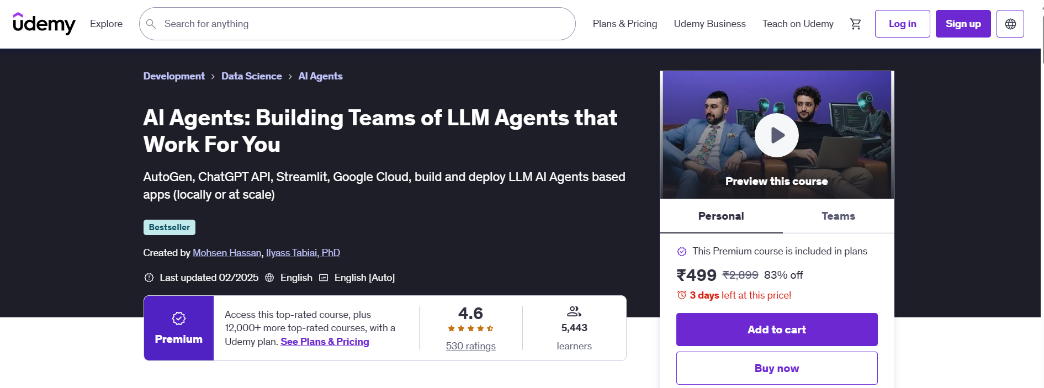Switch to the Teams tab
Viewport: 1044px width, 388px height.
[838, 216]
